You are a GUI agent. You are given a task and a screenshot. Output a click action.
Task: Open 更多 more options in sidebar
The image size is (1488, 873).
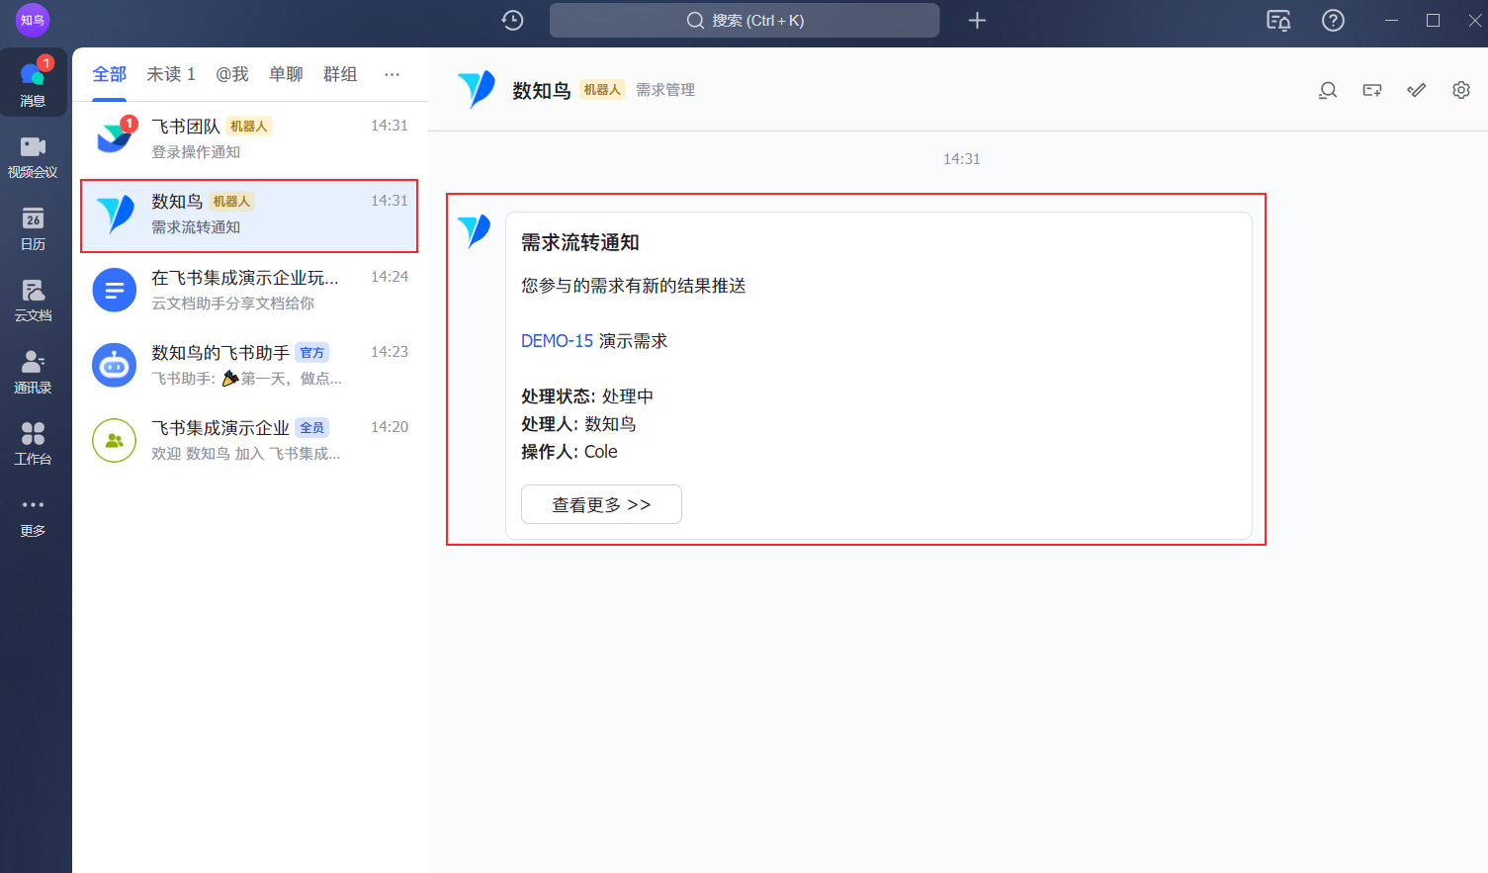(x=34, y=516)
